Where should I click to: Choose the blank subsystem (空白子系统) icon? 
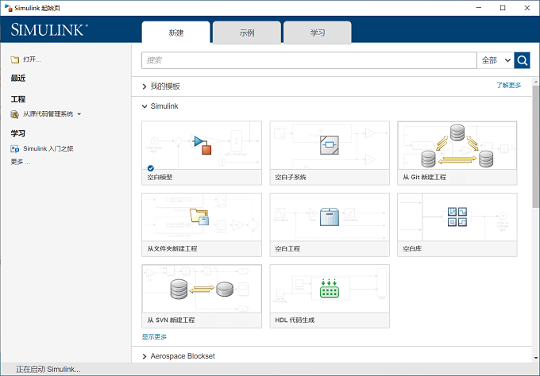click(x=330, y=145)
